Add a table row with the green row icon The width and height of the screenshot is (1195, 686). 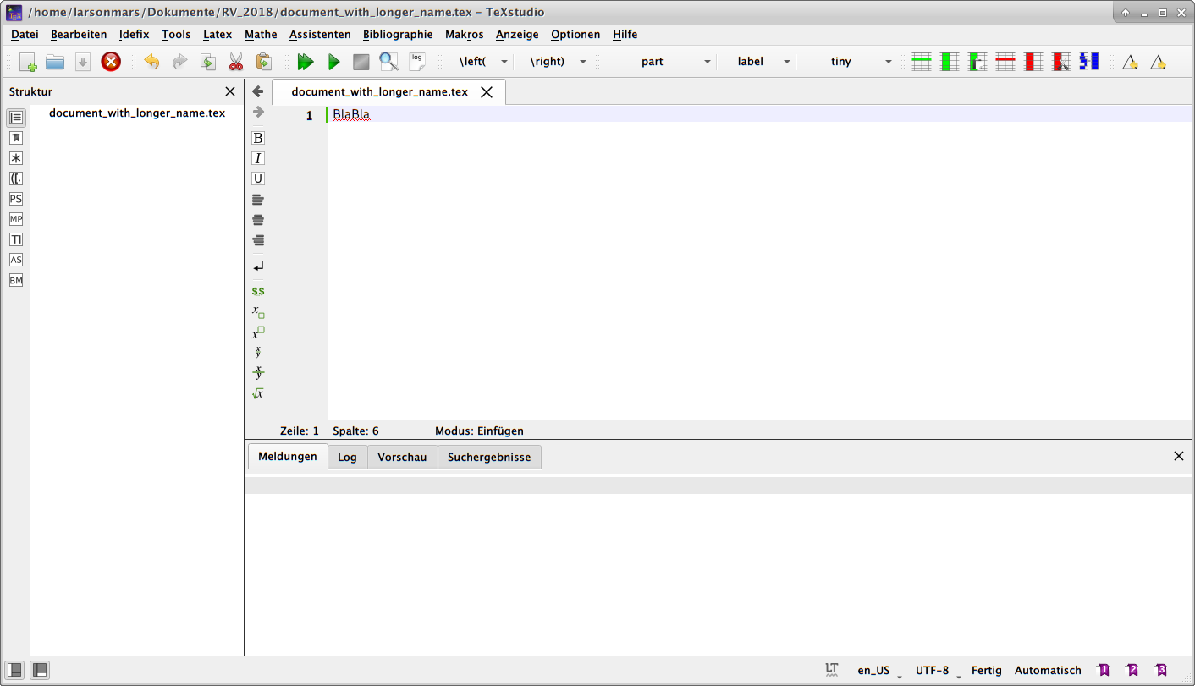click(922, 61)
